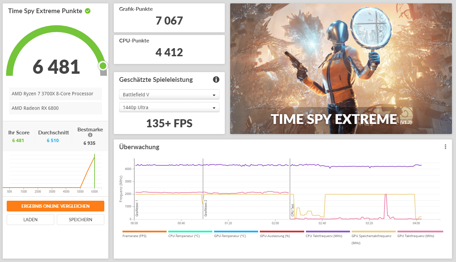Click the green Ihr Score value 6 481

(18, 140)
